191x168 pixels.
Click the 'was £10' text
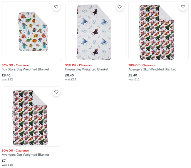[7, 165]
